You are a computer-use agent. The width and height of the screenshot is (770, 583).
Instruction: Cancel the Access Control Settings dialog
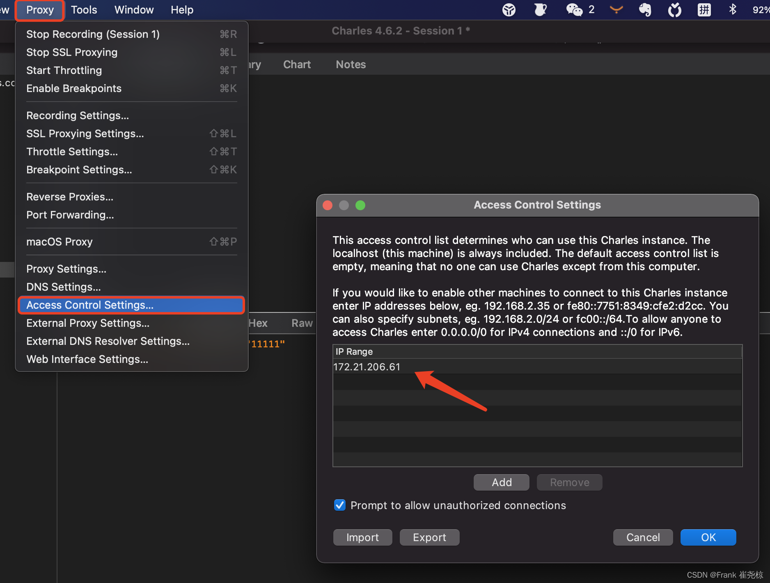(643, 537)
